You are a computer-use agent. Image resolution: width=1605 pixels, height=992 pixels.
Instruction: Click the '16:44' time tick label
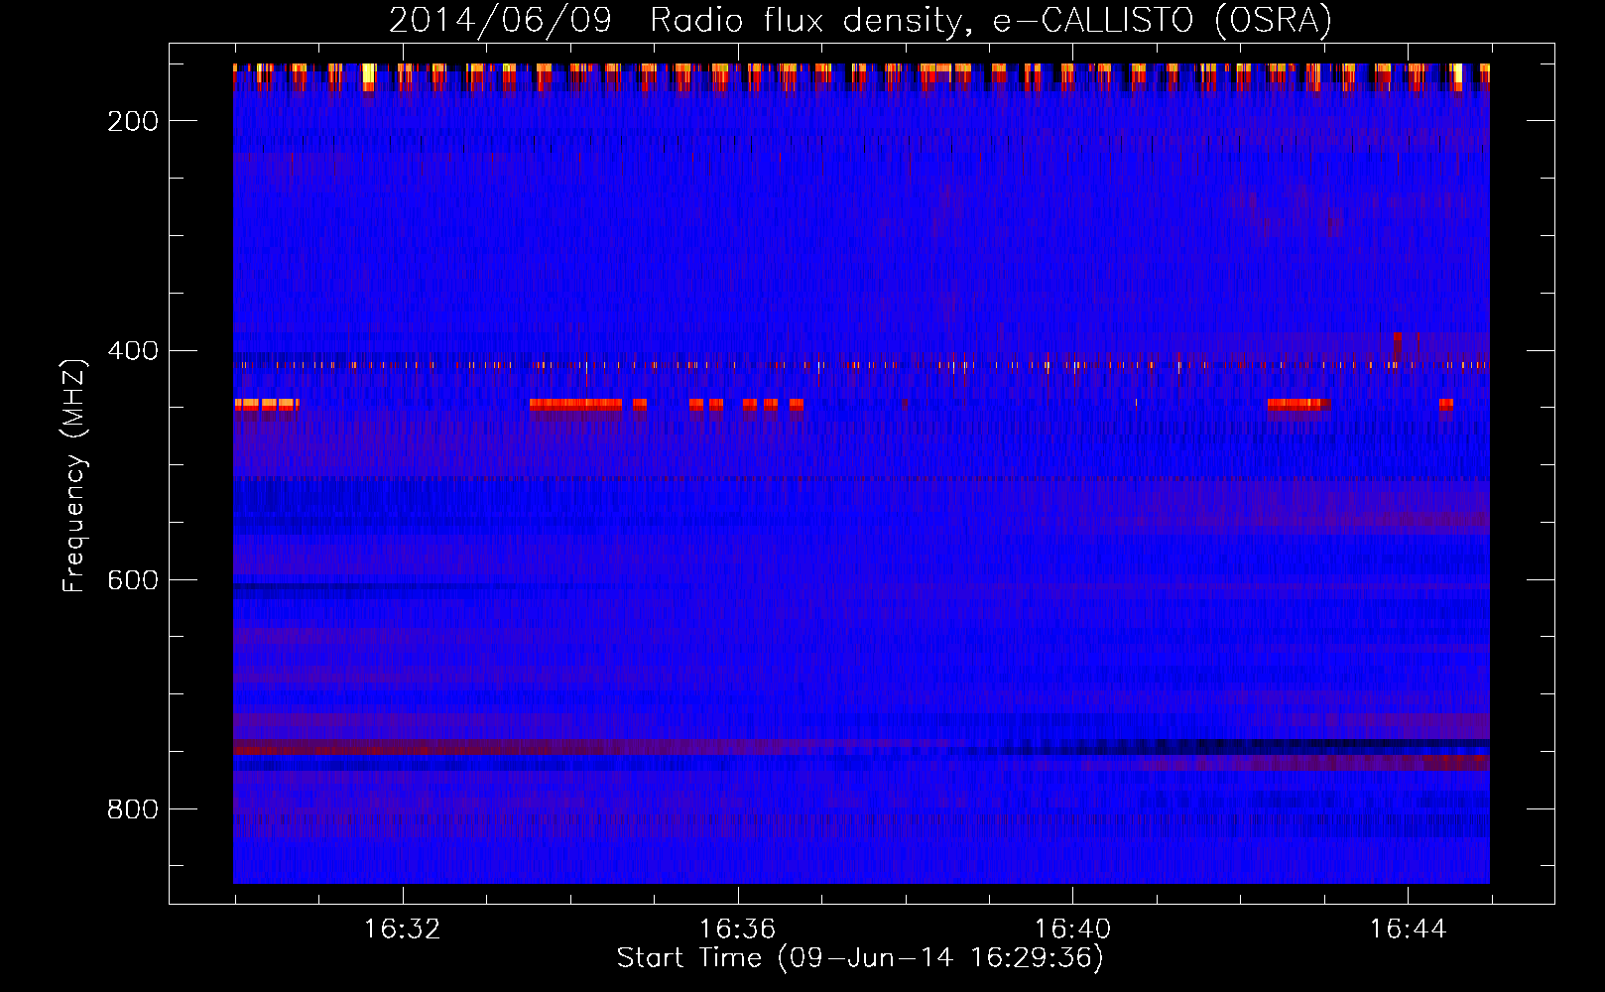1408,930
